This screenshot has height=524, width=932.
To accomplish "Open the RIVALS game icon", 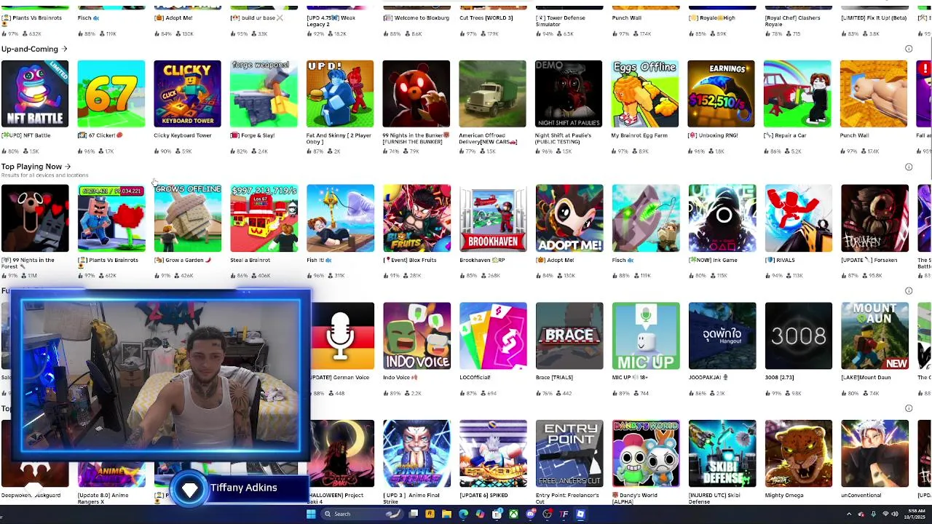I will click(x=798, y=218).
